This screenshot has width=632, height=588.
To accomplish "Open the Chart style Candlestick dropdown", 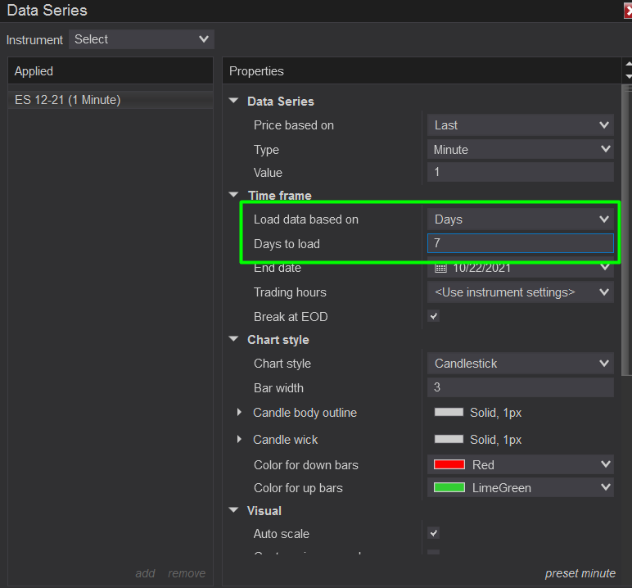I will point(520,364).
